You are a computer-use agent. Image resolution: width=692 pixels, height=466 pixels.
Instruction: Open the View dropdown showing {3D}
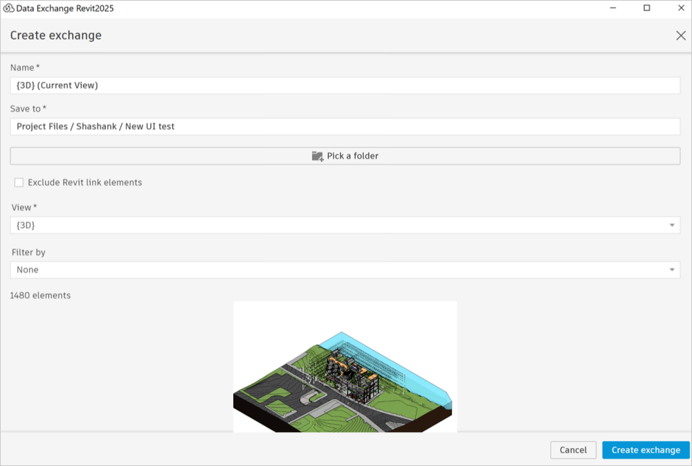click(345, 225)
